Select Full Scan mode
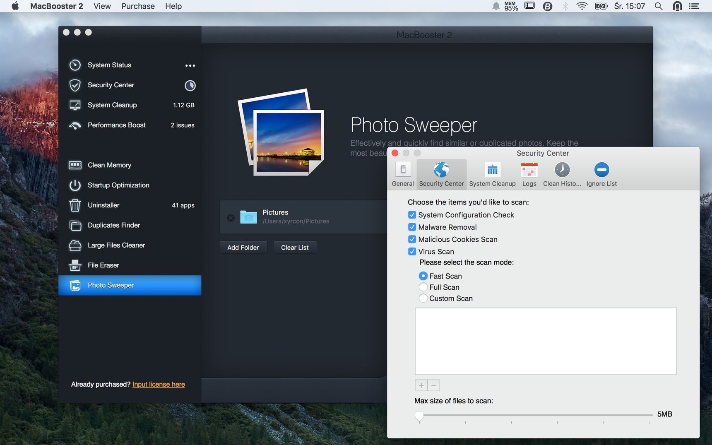Viewport: 712px width, 445px height. click(423, 287)
